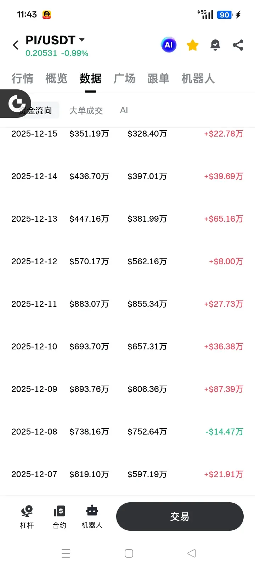
Task: Tap the floating circular logo widget
Action: tap(16, 103)
